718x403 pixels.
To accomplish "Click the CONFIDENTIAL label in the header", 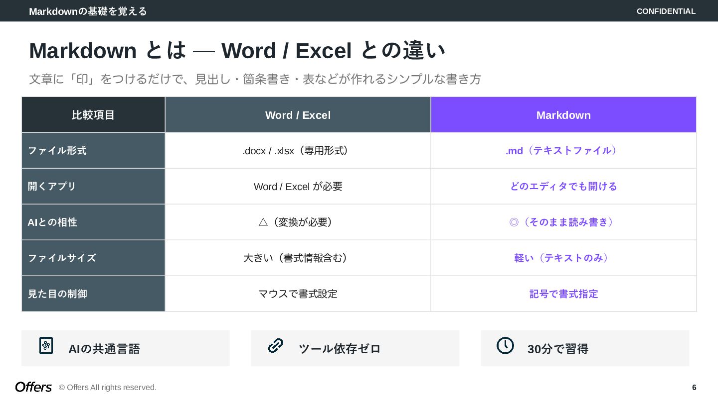I will 666,11.
